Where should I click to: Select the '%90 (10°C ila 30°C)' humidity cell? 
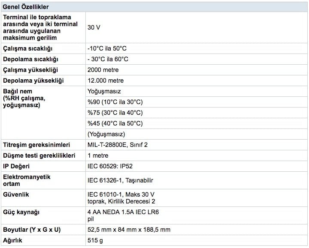(x=115, y=102)
